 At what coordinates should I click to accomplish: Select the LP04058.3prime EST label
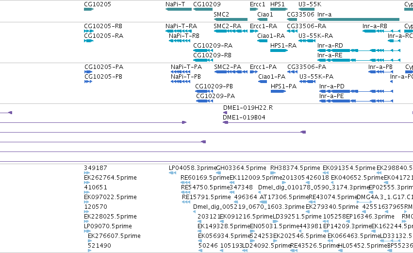pyautogui.click(x=193, y=168)
